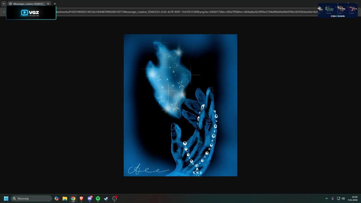Close the Messenger_creation tab
Screen dimensions: 361x203
click(x=48, y=4)
